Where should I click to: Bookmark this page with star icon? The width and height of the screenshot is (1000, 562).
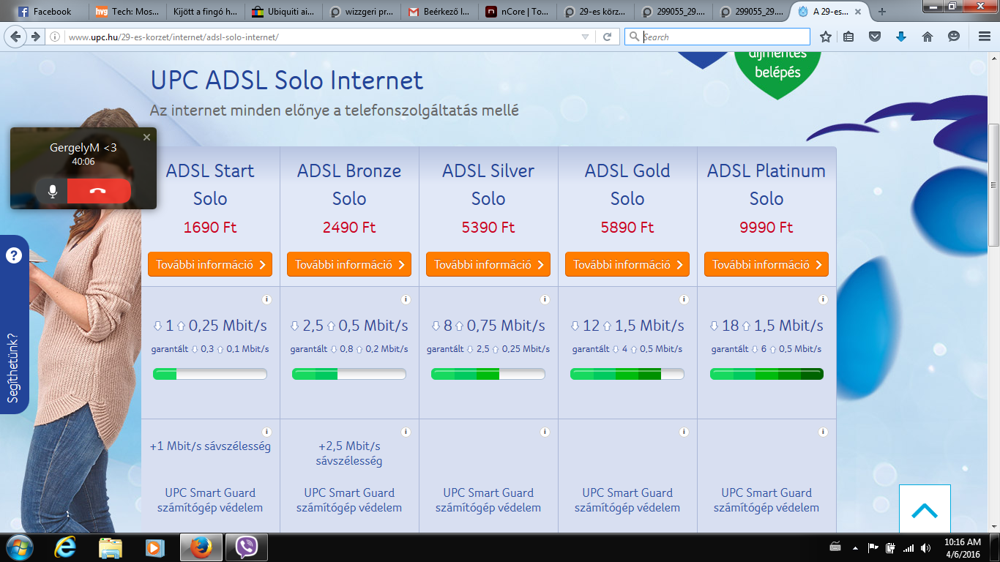pos(826,37)
